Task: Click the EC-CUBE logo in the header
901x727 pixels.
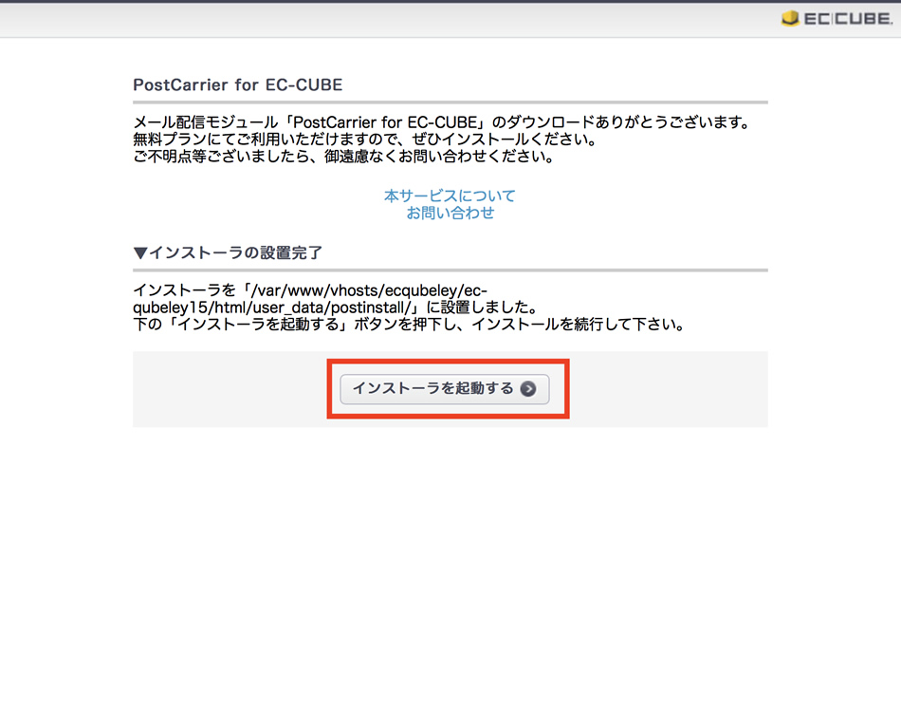Action: [837, 18]
